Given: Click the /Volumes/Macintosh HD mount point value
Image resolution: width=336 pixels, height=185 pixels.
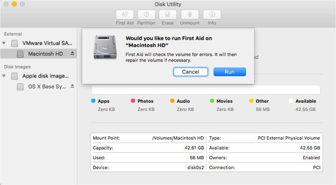Looking at the screenshot, I should click(178, 138).
